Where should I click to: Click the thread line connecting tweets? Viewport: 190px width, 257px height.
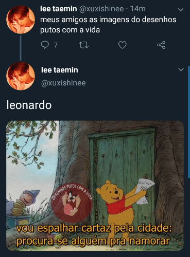point(21,48)
